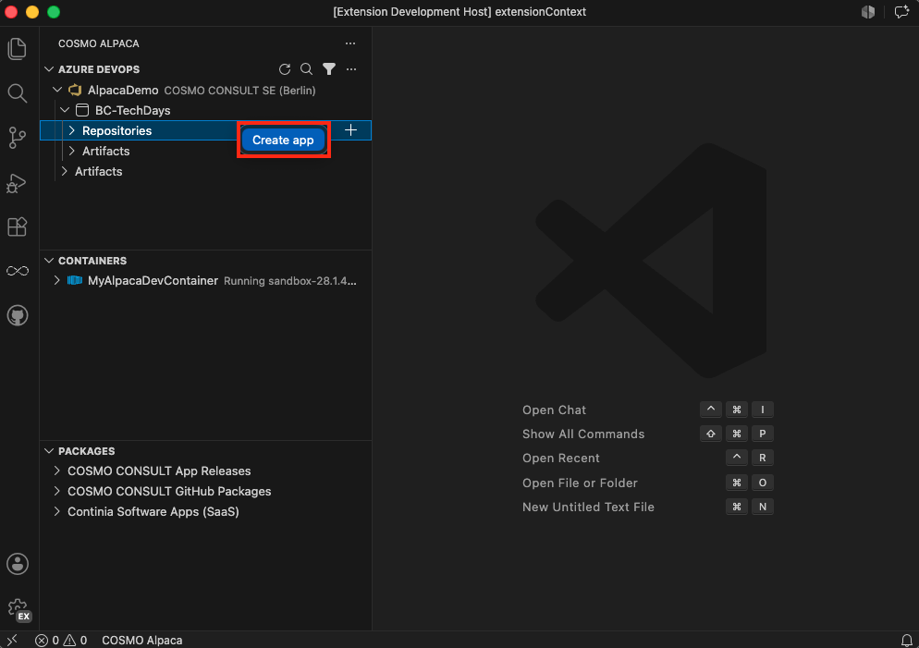The height and width of the screenshot is (648, 919).
Task: Expand MyAlpacaDevContainer node
Action: [x=56, y=281]
